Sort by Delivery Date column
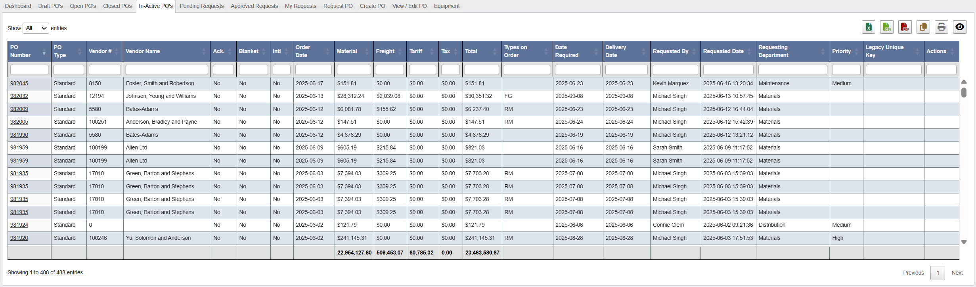 [x=626, y=51]
